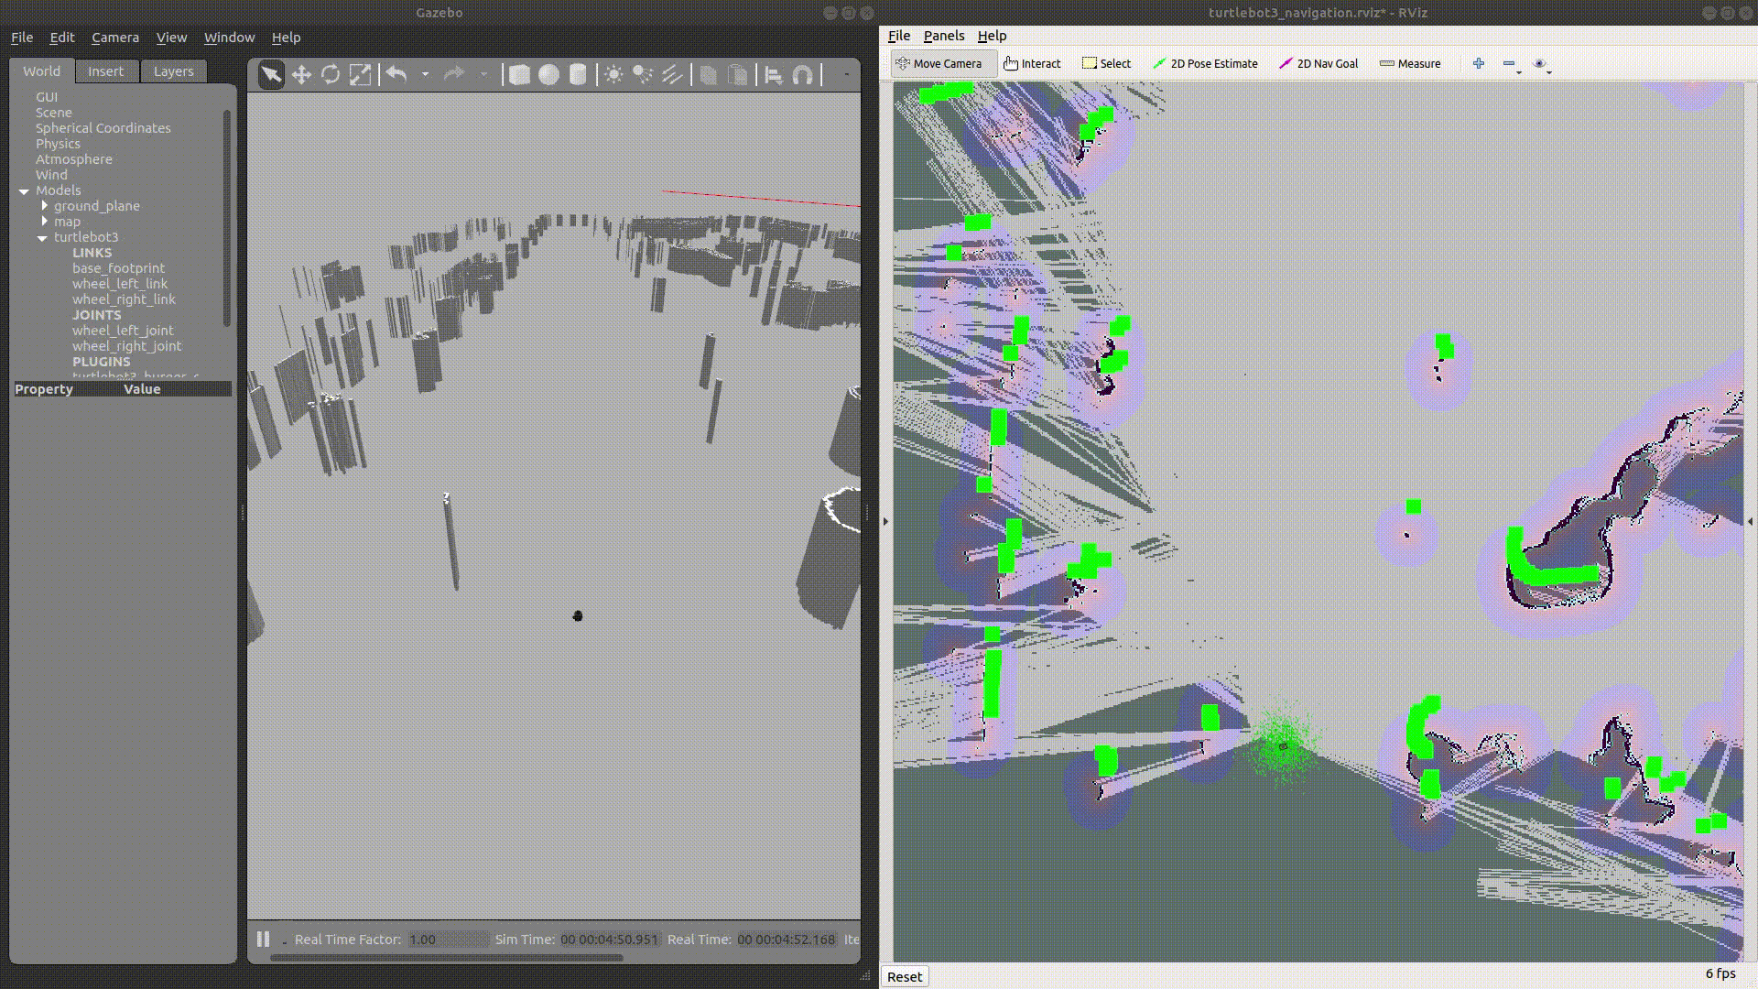This screenshot has height=989, width=1758.
Task: Toggle the 2D Pose Estimate tool
Action: click(1205, 64)
